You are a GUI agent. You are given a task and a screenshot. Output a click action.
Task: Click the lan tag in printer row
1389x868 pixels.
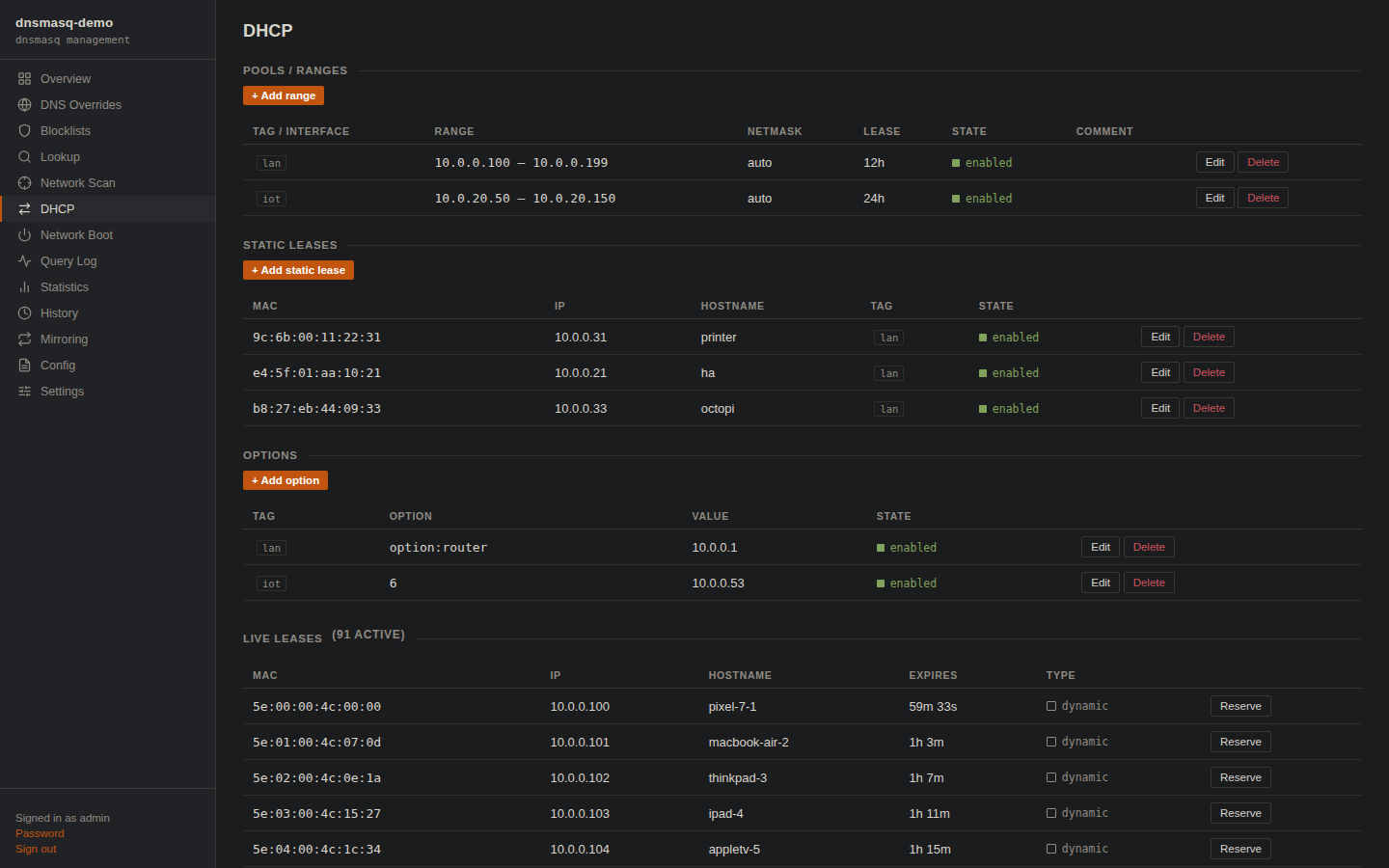(888, 338)
